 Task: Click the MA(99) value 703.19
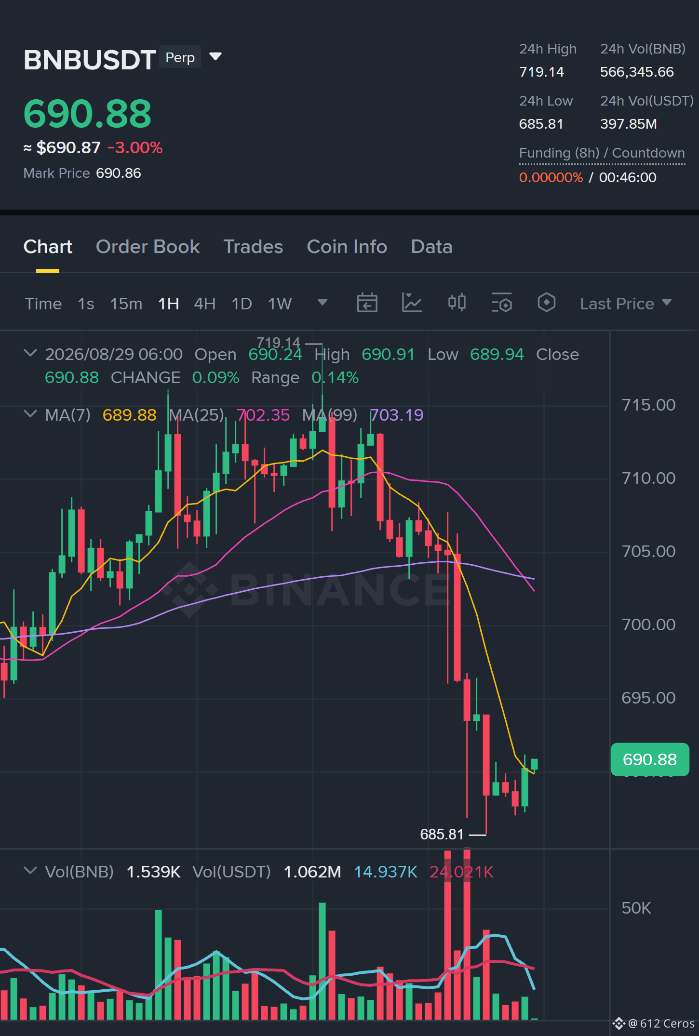tap(397, 415)
